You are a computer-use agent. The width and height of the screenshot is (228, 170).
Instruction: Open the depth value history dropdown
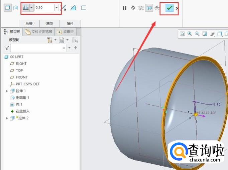[x=56, y=8]
